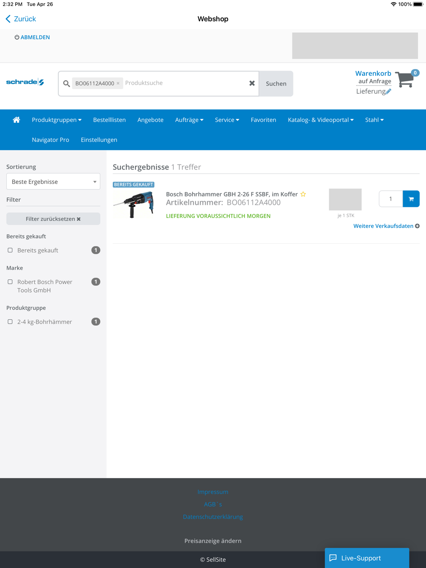The image size is (426, 568).
Task: Click the Lieferung text in header
Action: [371, 91]
